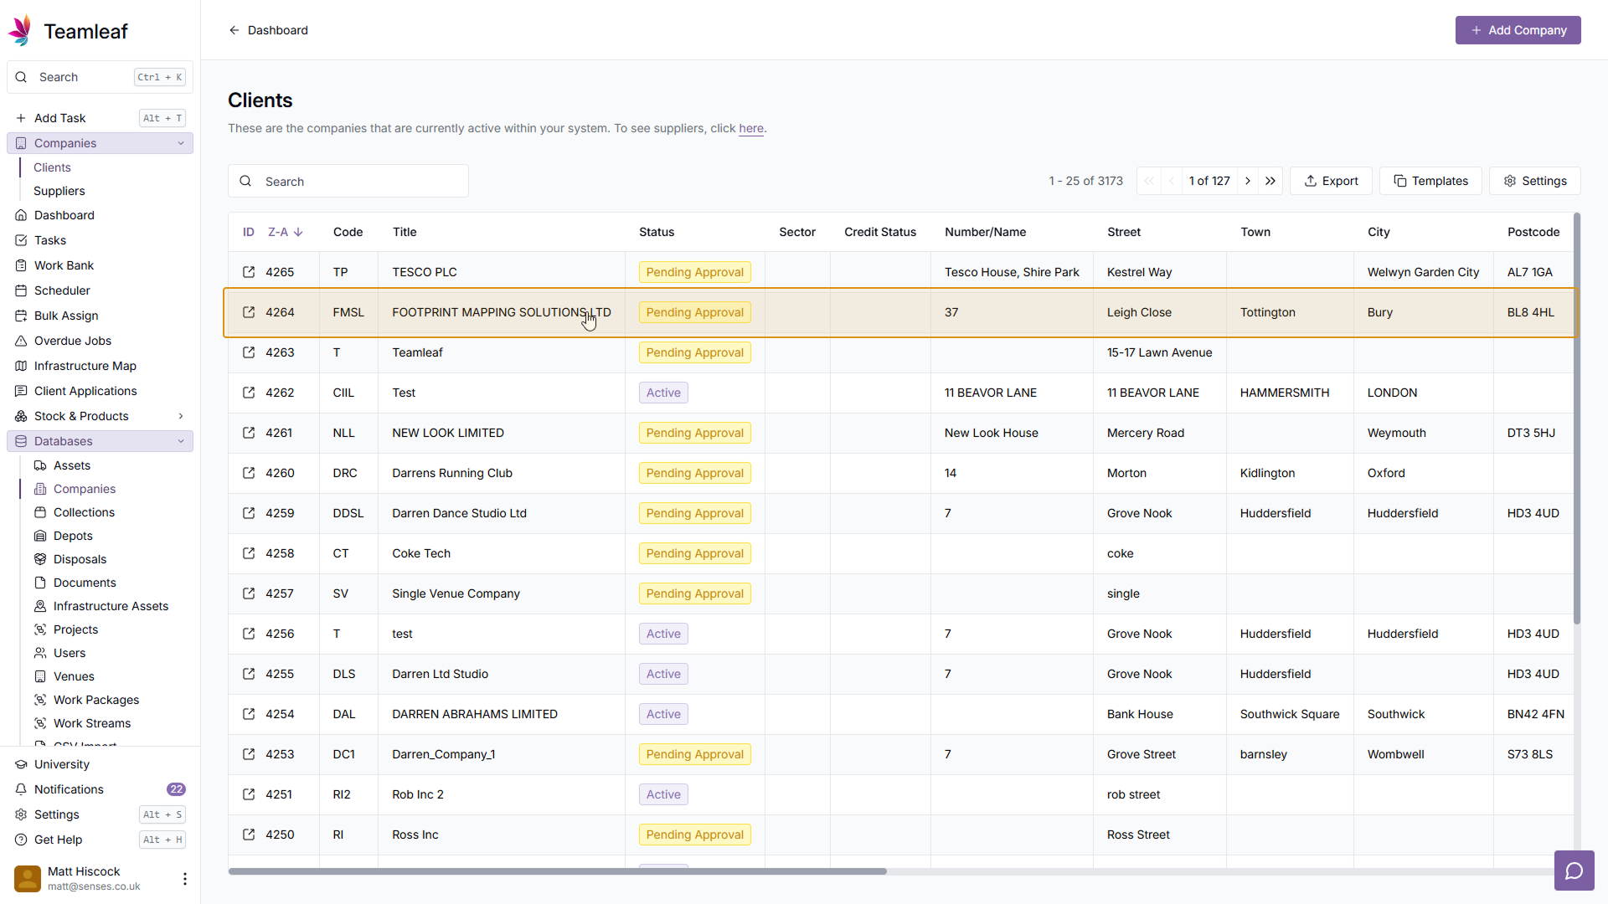Follow the 'here' suppliers link
Viewport: 1608px width, 904px height.
click(750, 128)
